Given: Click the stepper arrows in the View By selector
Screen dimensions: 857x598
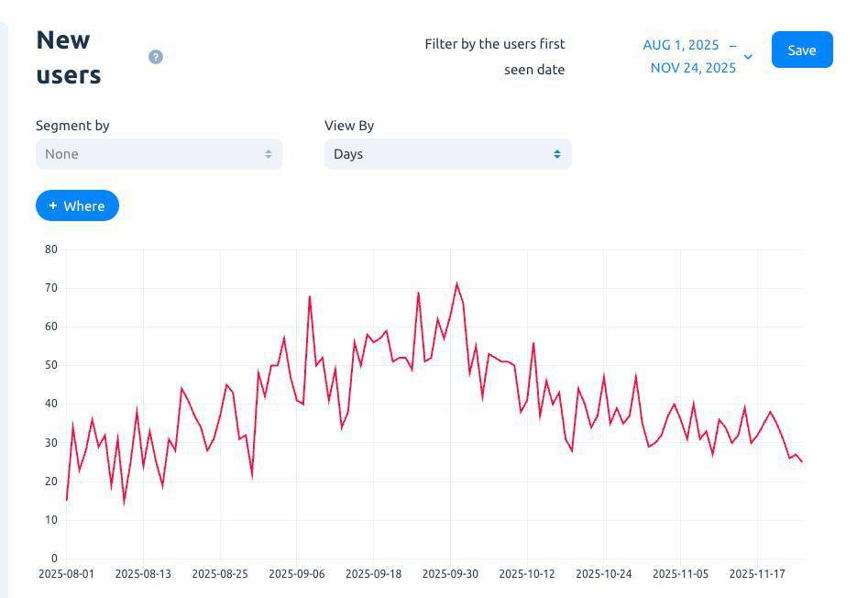Looking at the screenshot, I should pos(557,153).
